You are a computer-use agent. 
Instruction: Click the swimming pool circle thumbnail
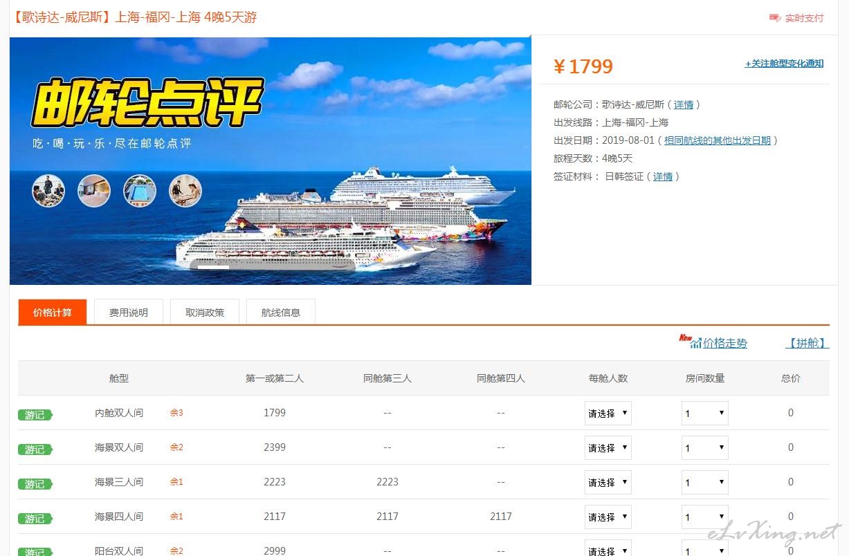click(140, 191)
